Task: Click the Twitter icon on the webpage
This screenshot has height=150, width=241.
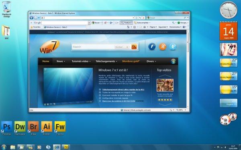Action: coord(173,46)
